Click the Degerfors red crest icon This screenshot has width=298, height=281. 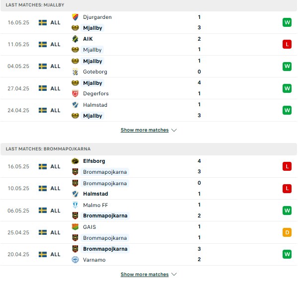pos(75,94)
